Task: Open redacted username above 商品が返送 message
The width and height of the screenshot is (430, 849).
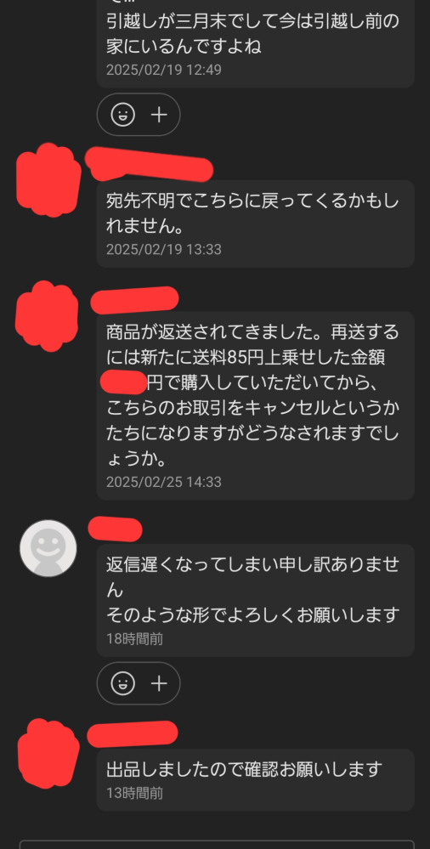Action: pyautogui.click(x=134, y=300)
